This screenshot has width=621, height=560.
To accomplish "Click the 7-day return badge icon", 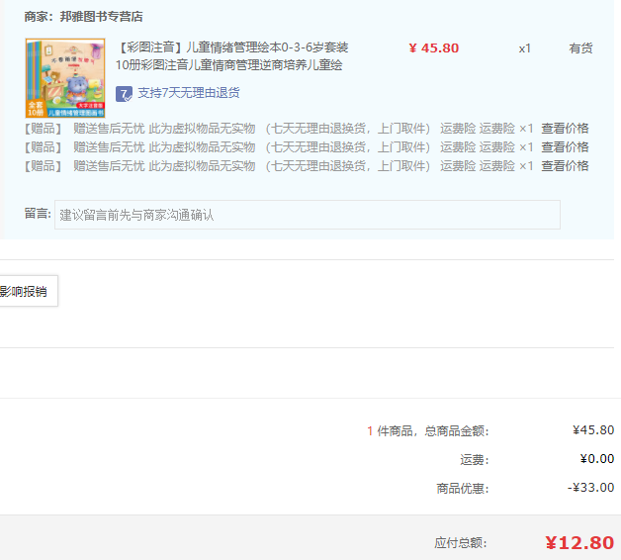I will [124, 94].
